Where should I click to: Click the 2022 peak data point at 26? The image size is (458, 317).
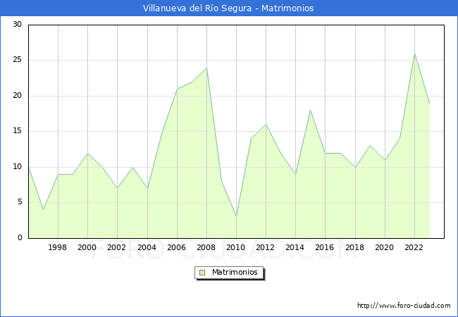414,54
